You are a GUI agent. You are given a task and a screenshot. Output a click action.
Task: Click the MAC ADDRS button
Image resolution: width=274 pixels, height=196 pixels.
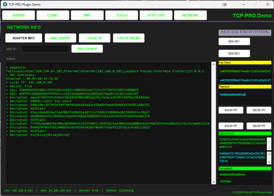[x=61, y=38]
